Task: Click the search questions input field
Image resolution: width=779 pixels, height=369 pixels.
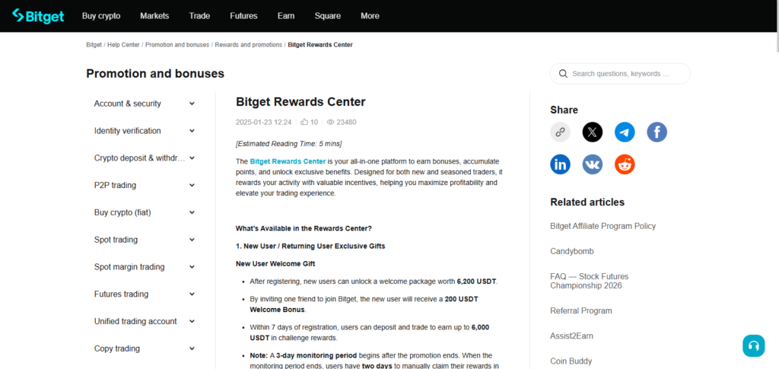Action: tap(620, 74)
